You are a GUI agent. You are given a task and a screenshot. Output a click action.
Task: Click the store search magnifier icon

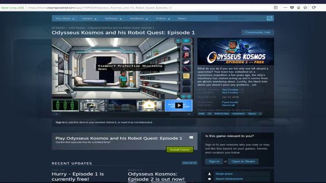(269, 18)
